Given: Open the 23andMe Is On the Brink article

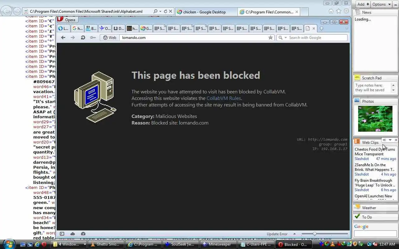Looking at the screenshot, I should pyautogui.click(x=375, y=167).
